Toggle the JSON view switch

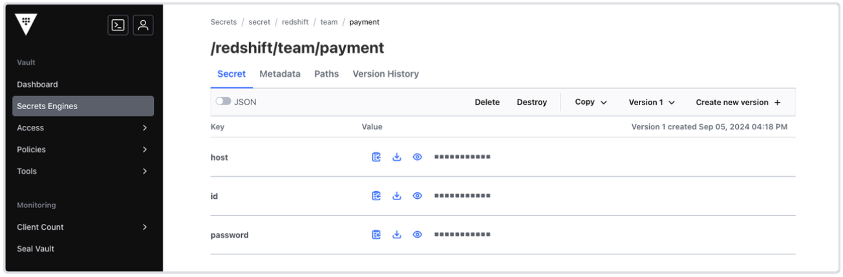(x=223, y=102)
